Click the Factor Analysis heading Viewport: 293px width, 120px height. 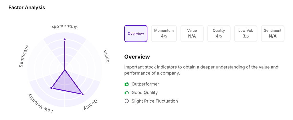tap(27, 7)
